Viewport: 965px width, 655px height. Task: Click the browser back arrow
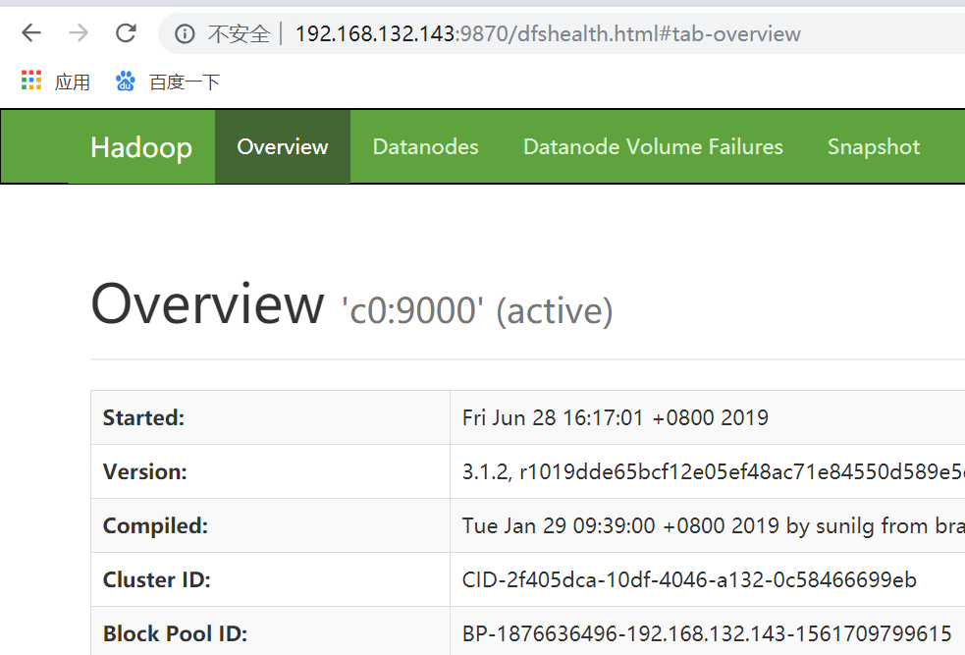(x=30, y=32)
